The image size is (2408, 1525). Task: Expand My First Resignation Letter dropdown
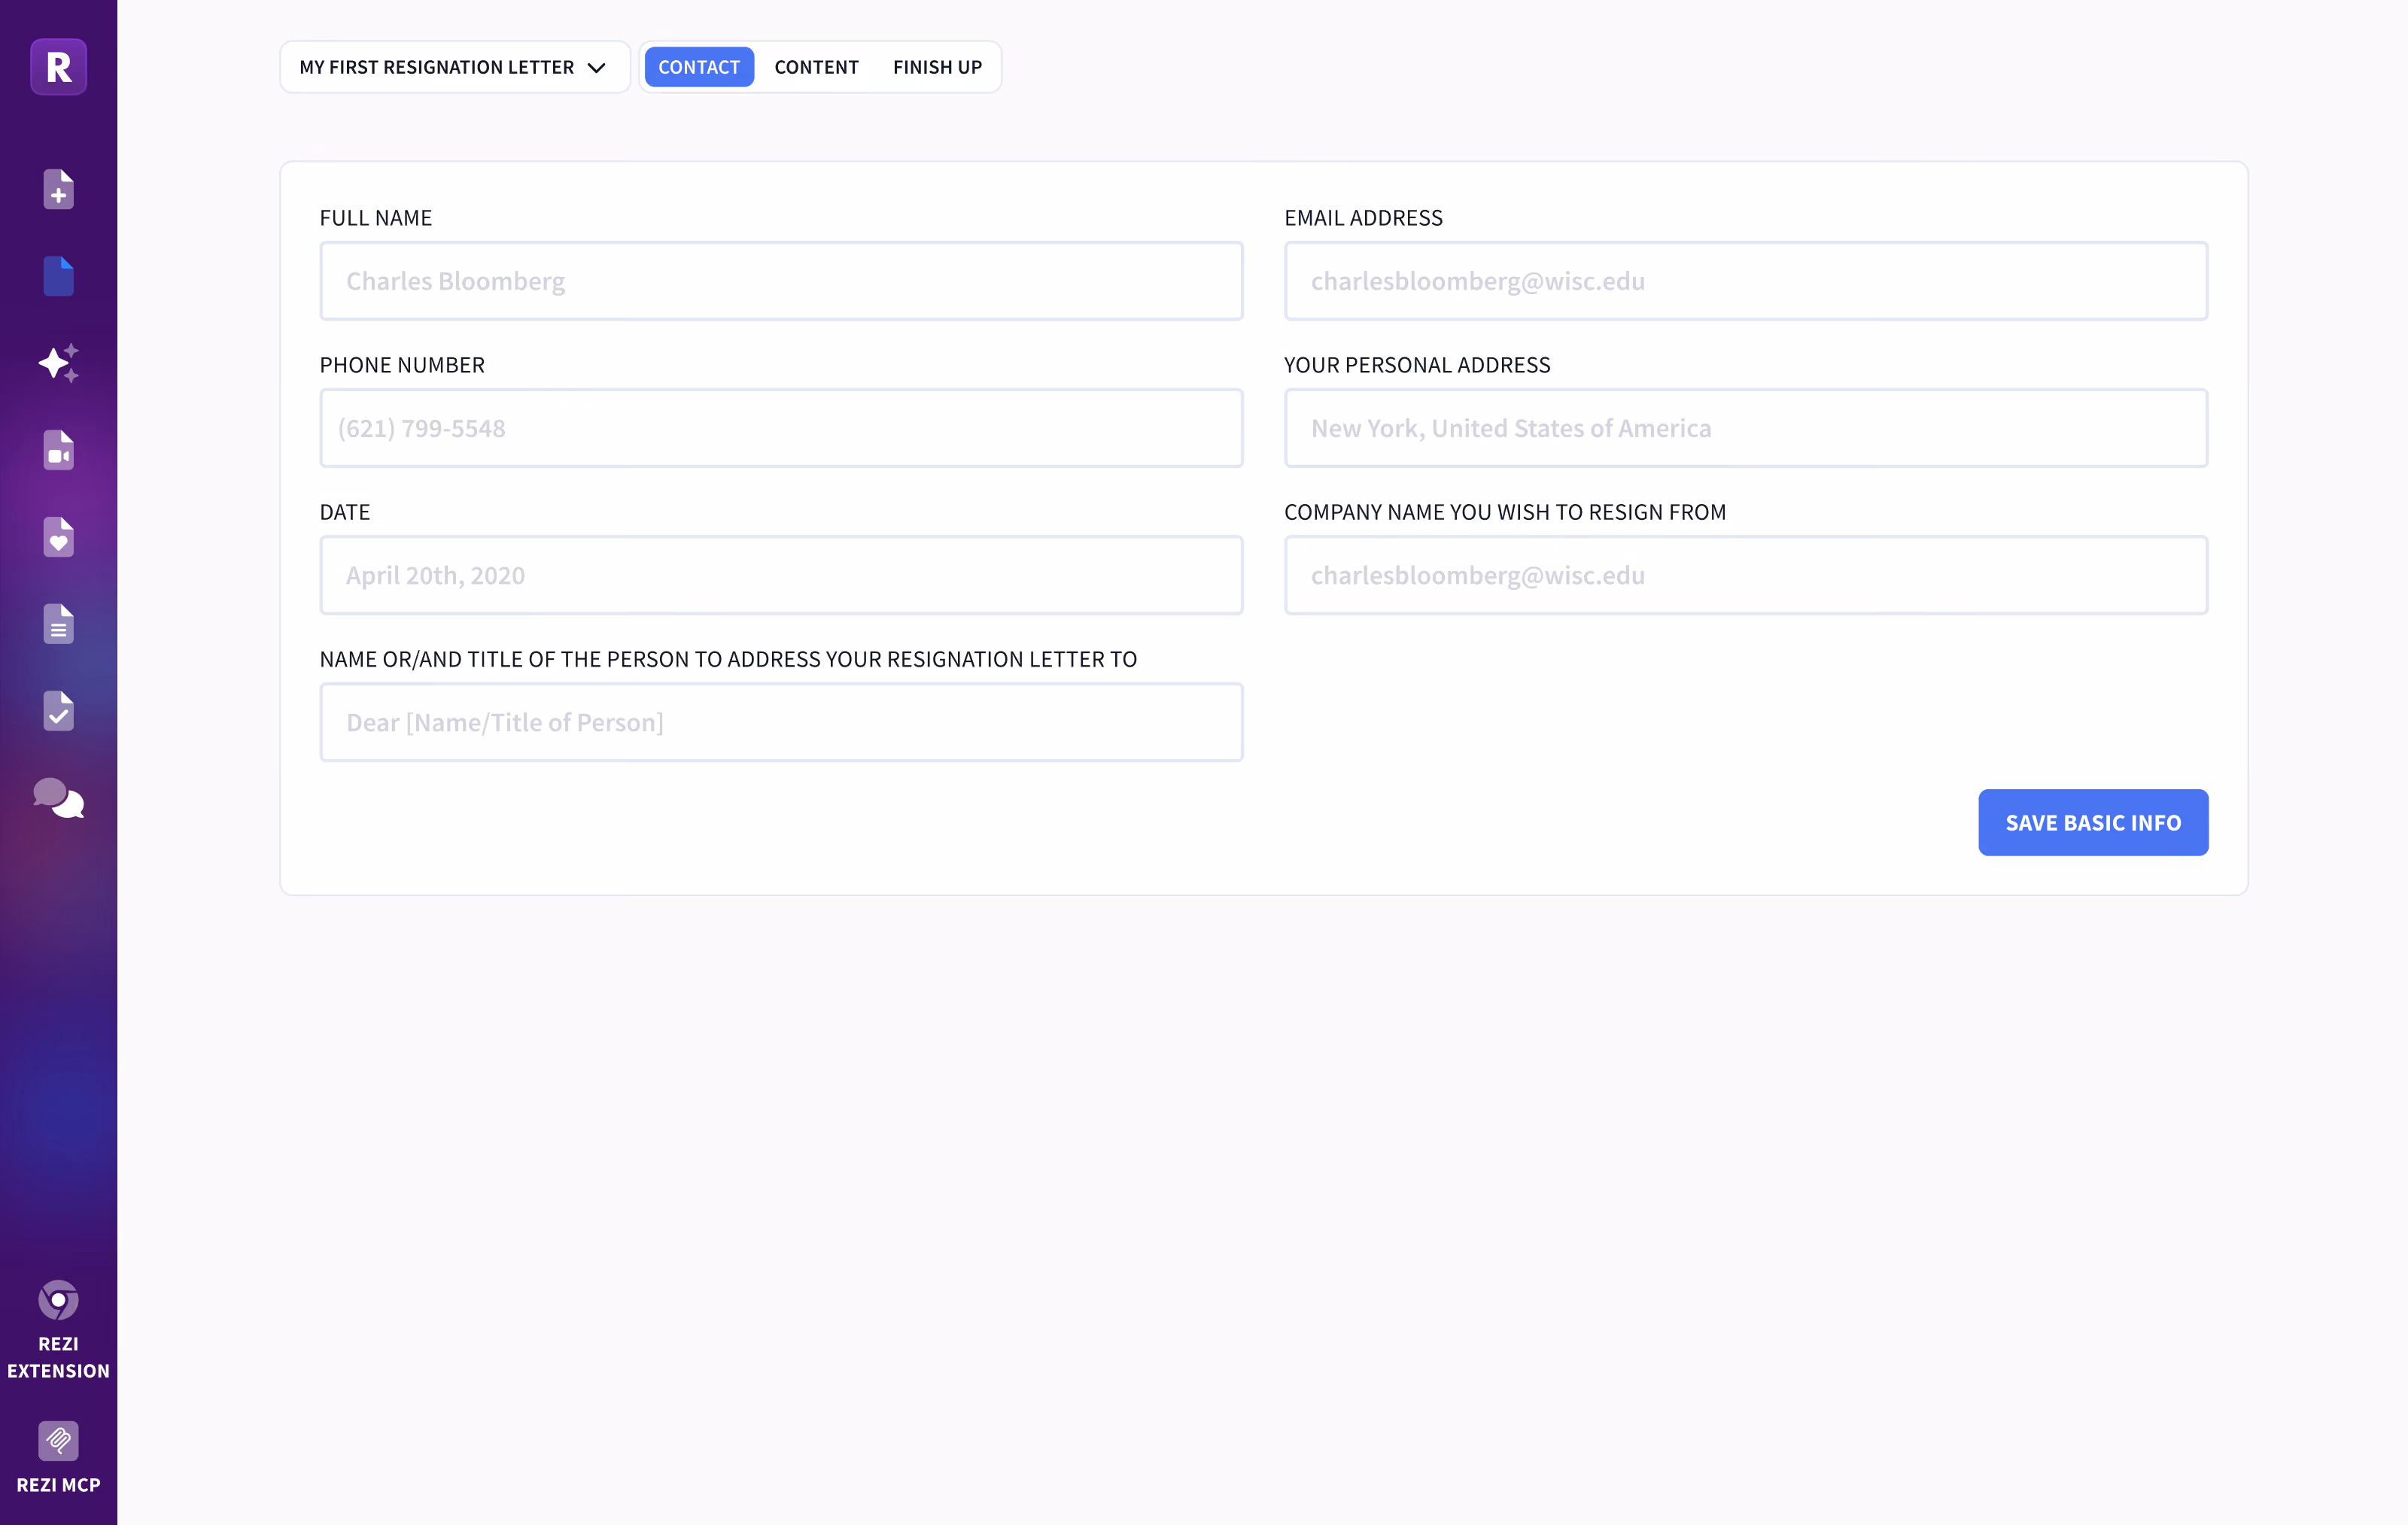(454, 67)
